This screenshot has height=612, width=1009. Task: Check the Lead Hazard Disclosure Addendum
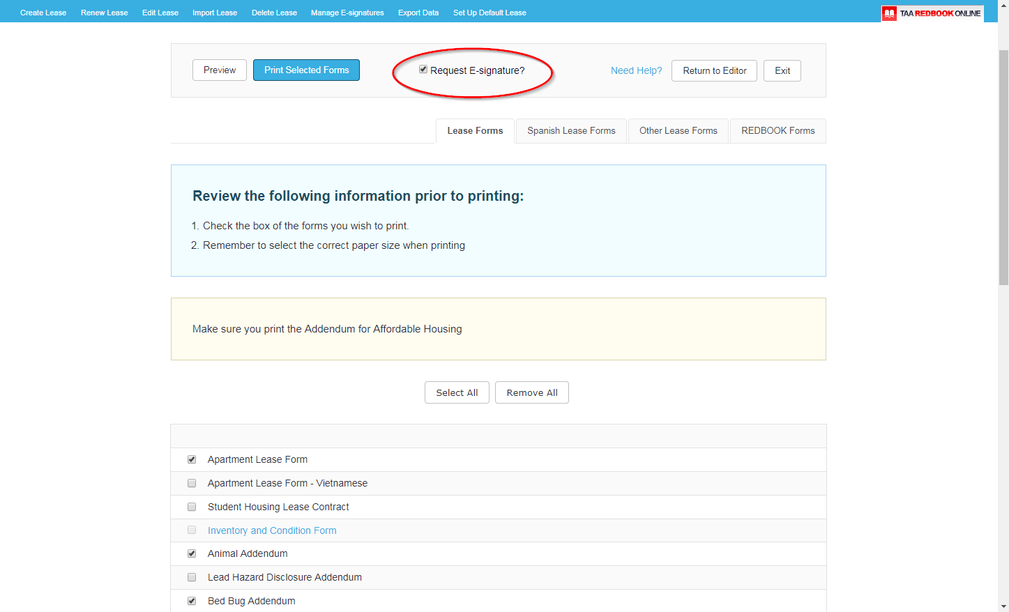coord(192,577)
